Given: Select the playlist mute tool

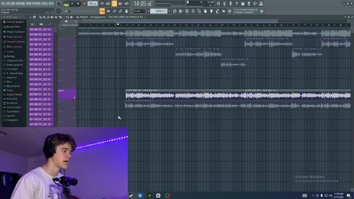Looking at the screenshot, I should point(52,17).
